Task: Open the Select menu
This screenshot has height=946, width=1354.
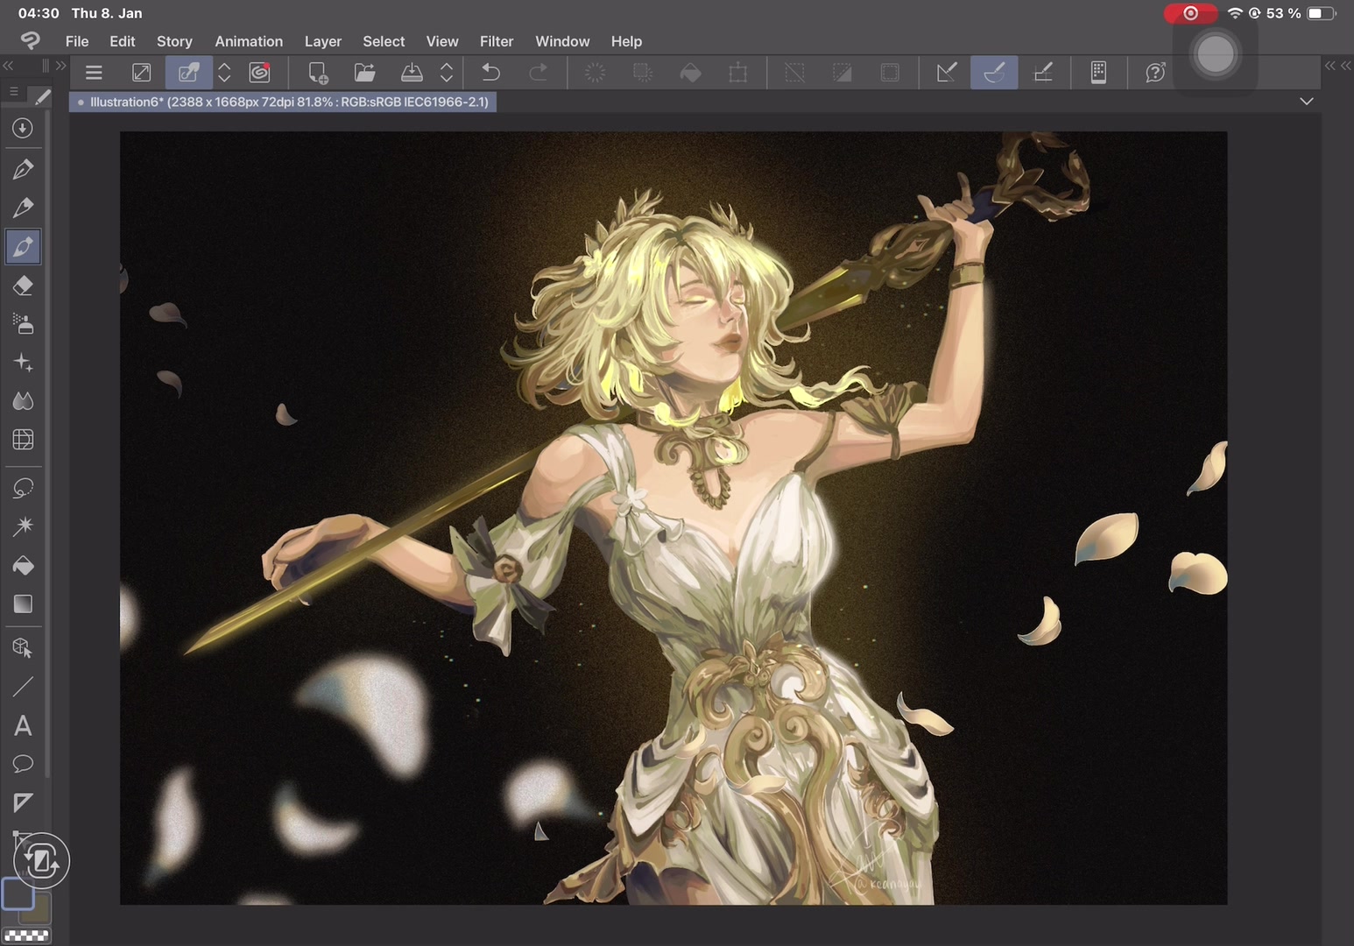Action: (384, 41)
